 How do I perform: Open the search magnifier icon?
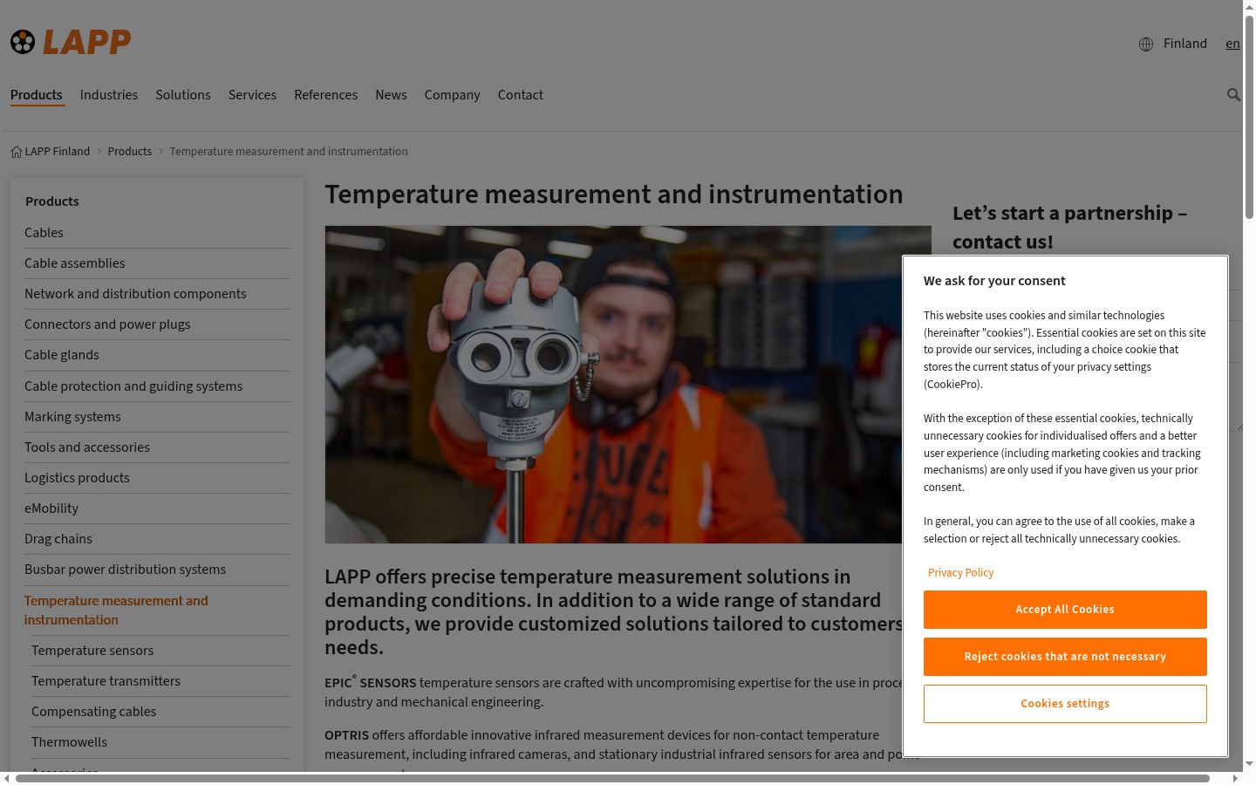pos(1233,95)
